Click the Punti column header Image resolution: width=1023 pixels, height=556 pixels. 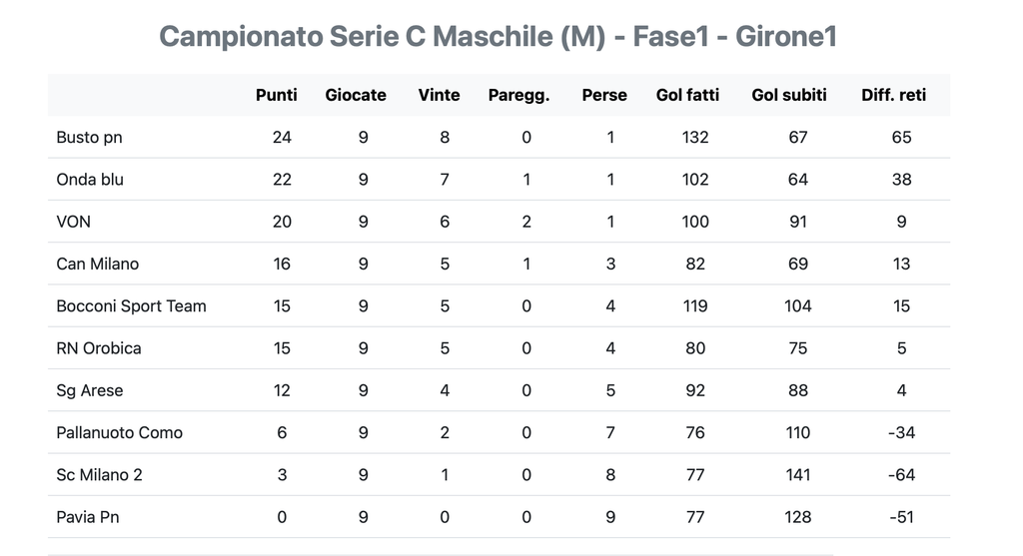pyautogui.click(x=276, y=95)
